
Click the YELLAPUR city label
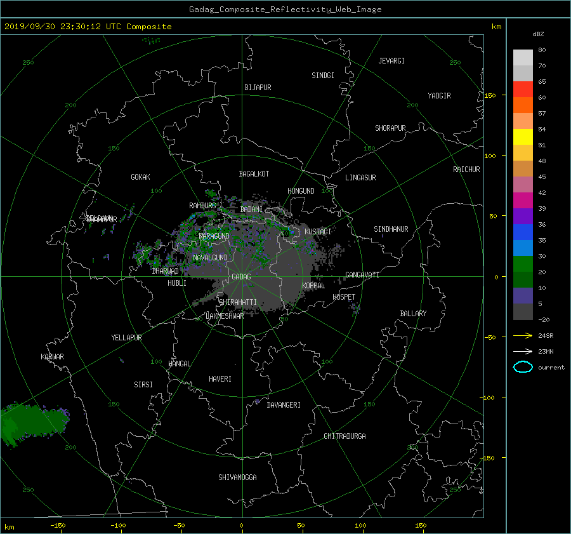(126, 338)
